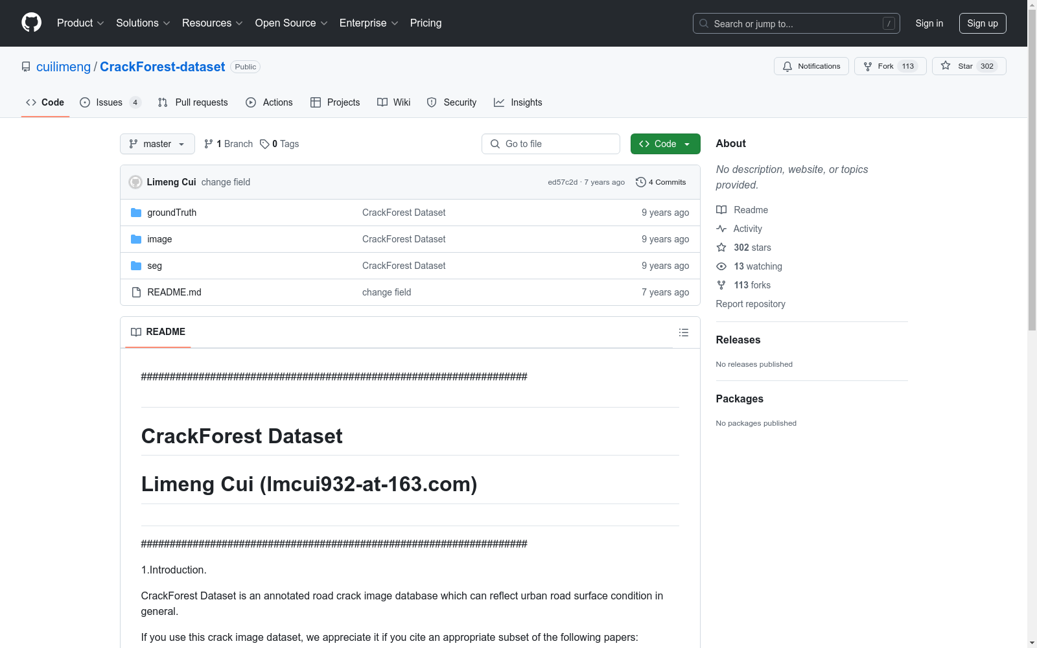
Task: Open cuilimeng owner profile link
Action: pyautogui.click(x=64, y=67)
